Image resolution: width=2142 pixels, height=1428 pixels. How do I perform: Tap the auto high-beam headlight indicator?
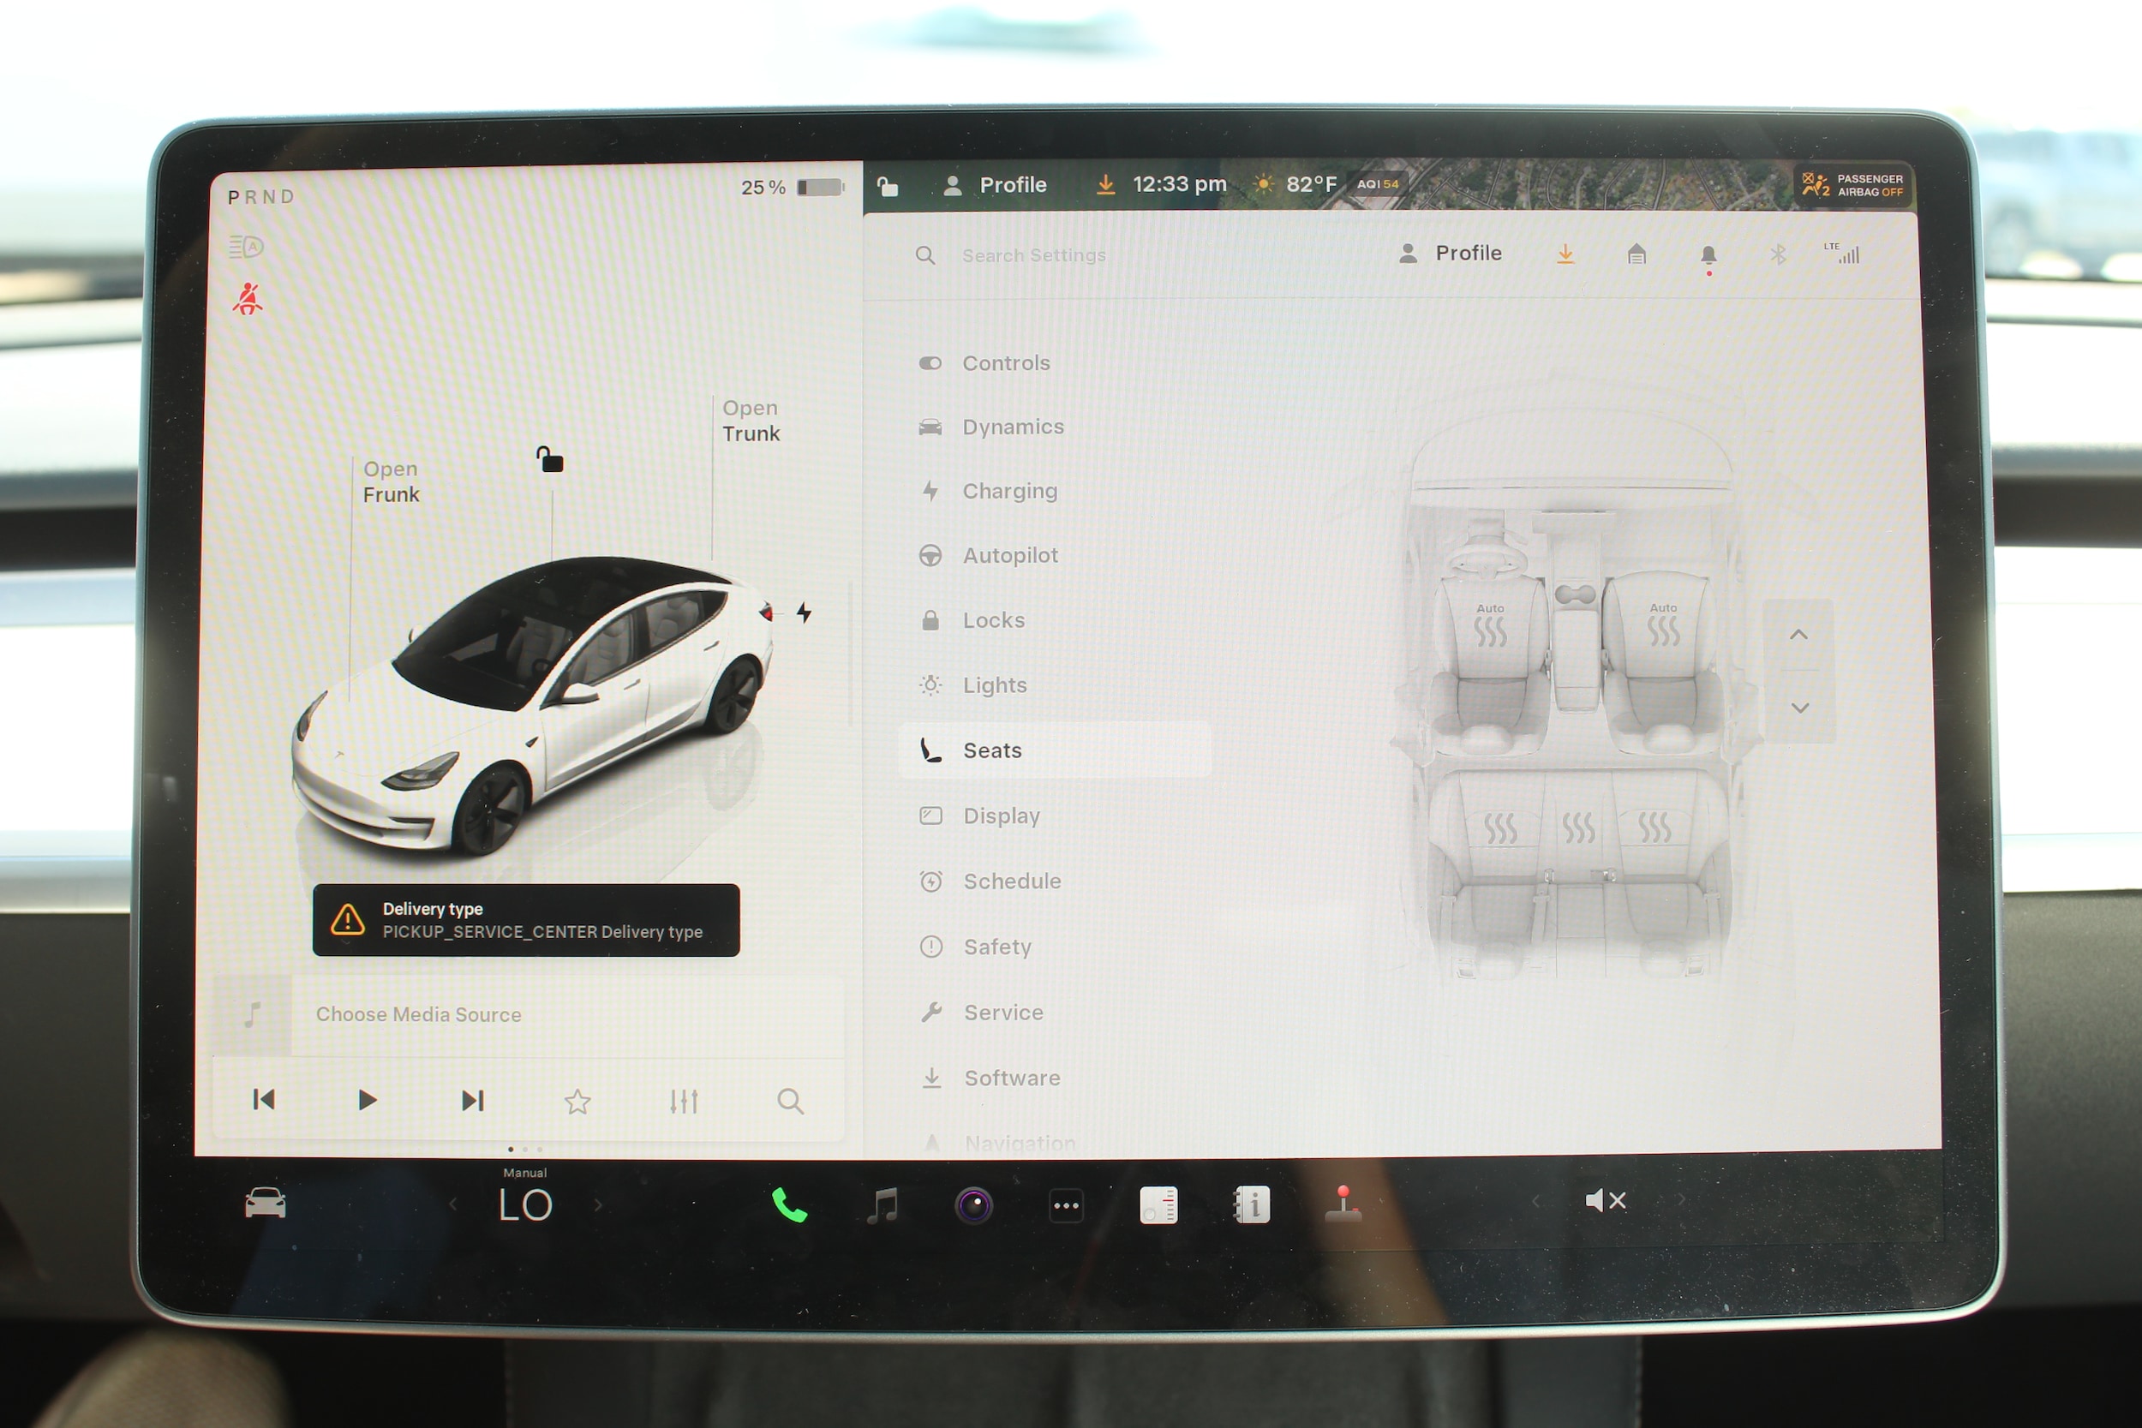coord(246,246)
